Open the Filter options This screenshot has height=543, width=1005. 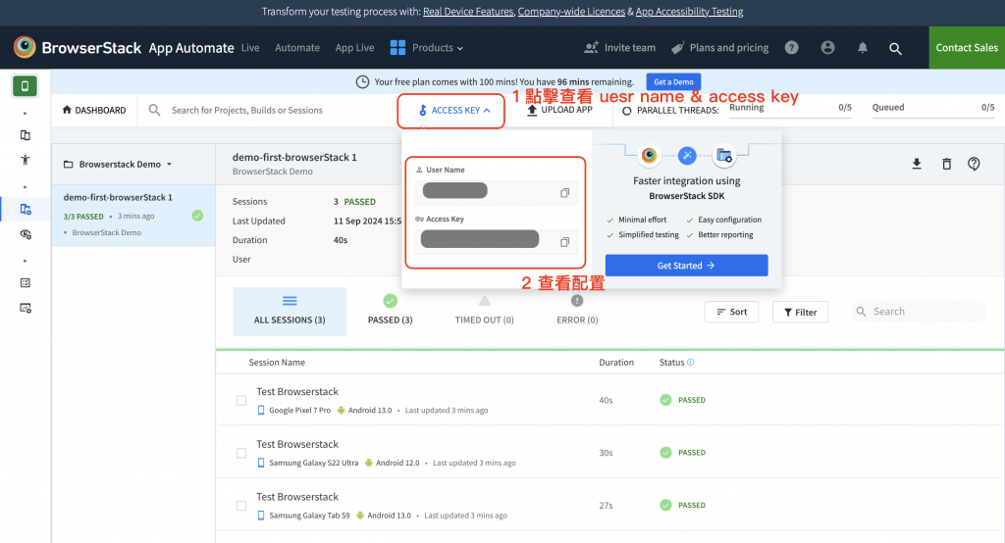coord(800,312)
